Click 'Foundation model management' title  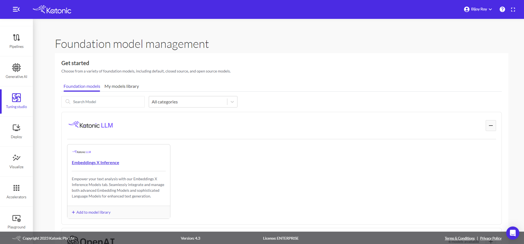tap(132, 44)
